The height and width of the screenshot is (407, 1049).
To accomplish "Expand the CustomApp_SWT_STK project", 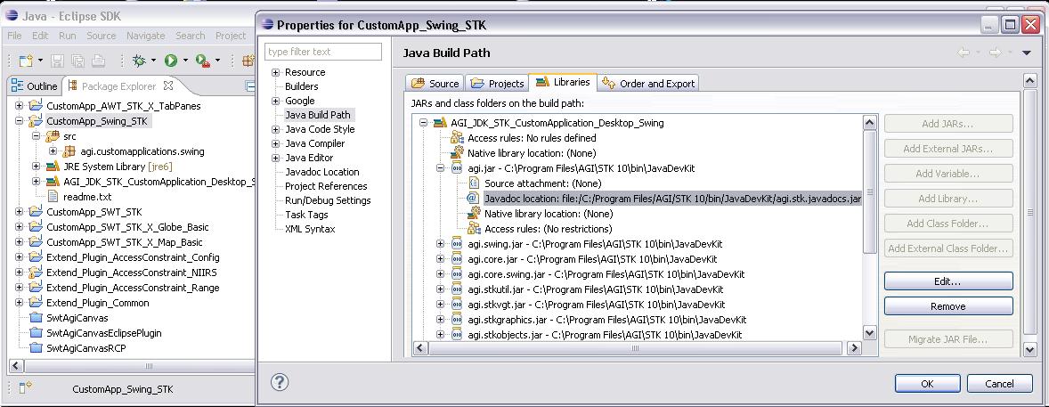I will [x=20, y=213].
